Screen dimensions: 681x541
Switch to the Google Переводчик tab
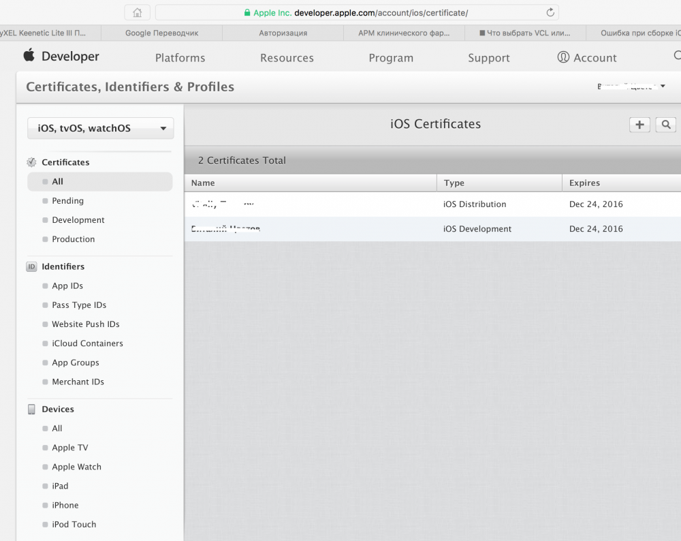[161, 33]
